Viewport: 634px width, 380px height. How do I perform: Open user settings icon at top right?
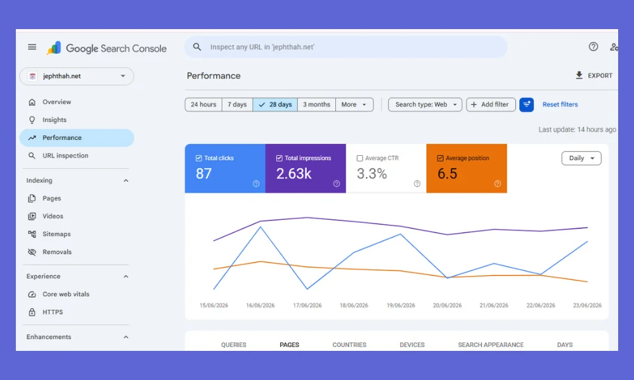click(614, 47)
